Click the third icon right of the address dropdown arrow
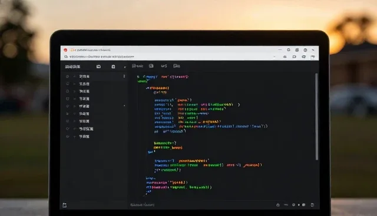 (x=304, y=57)
